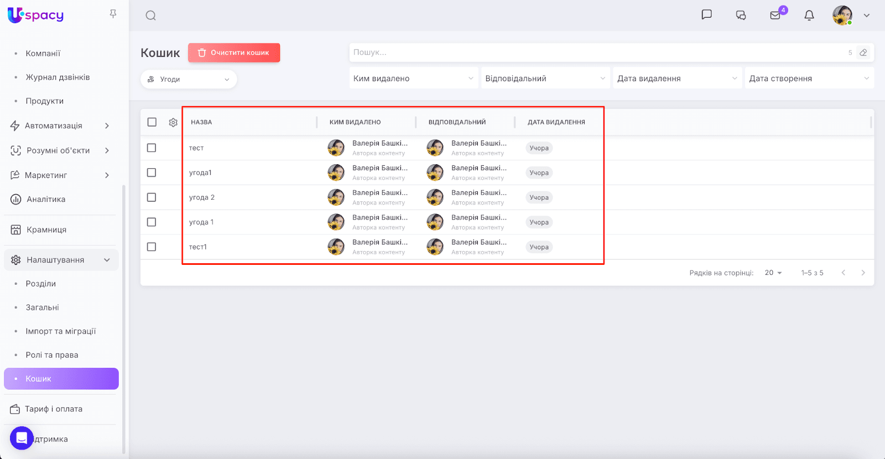Pin the sidebar using pin icon
The width and height of the screenshot is (885, 459).
coord(113,14)
